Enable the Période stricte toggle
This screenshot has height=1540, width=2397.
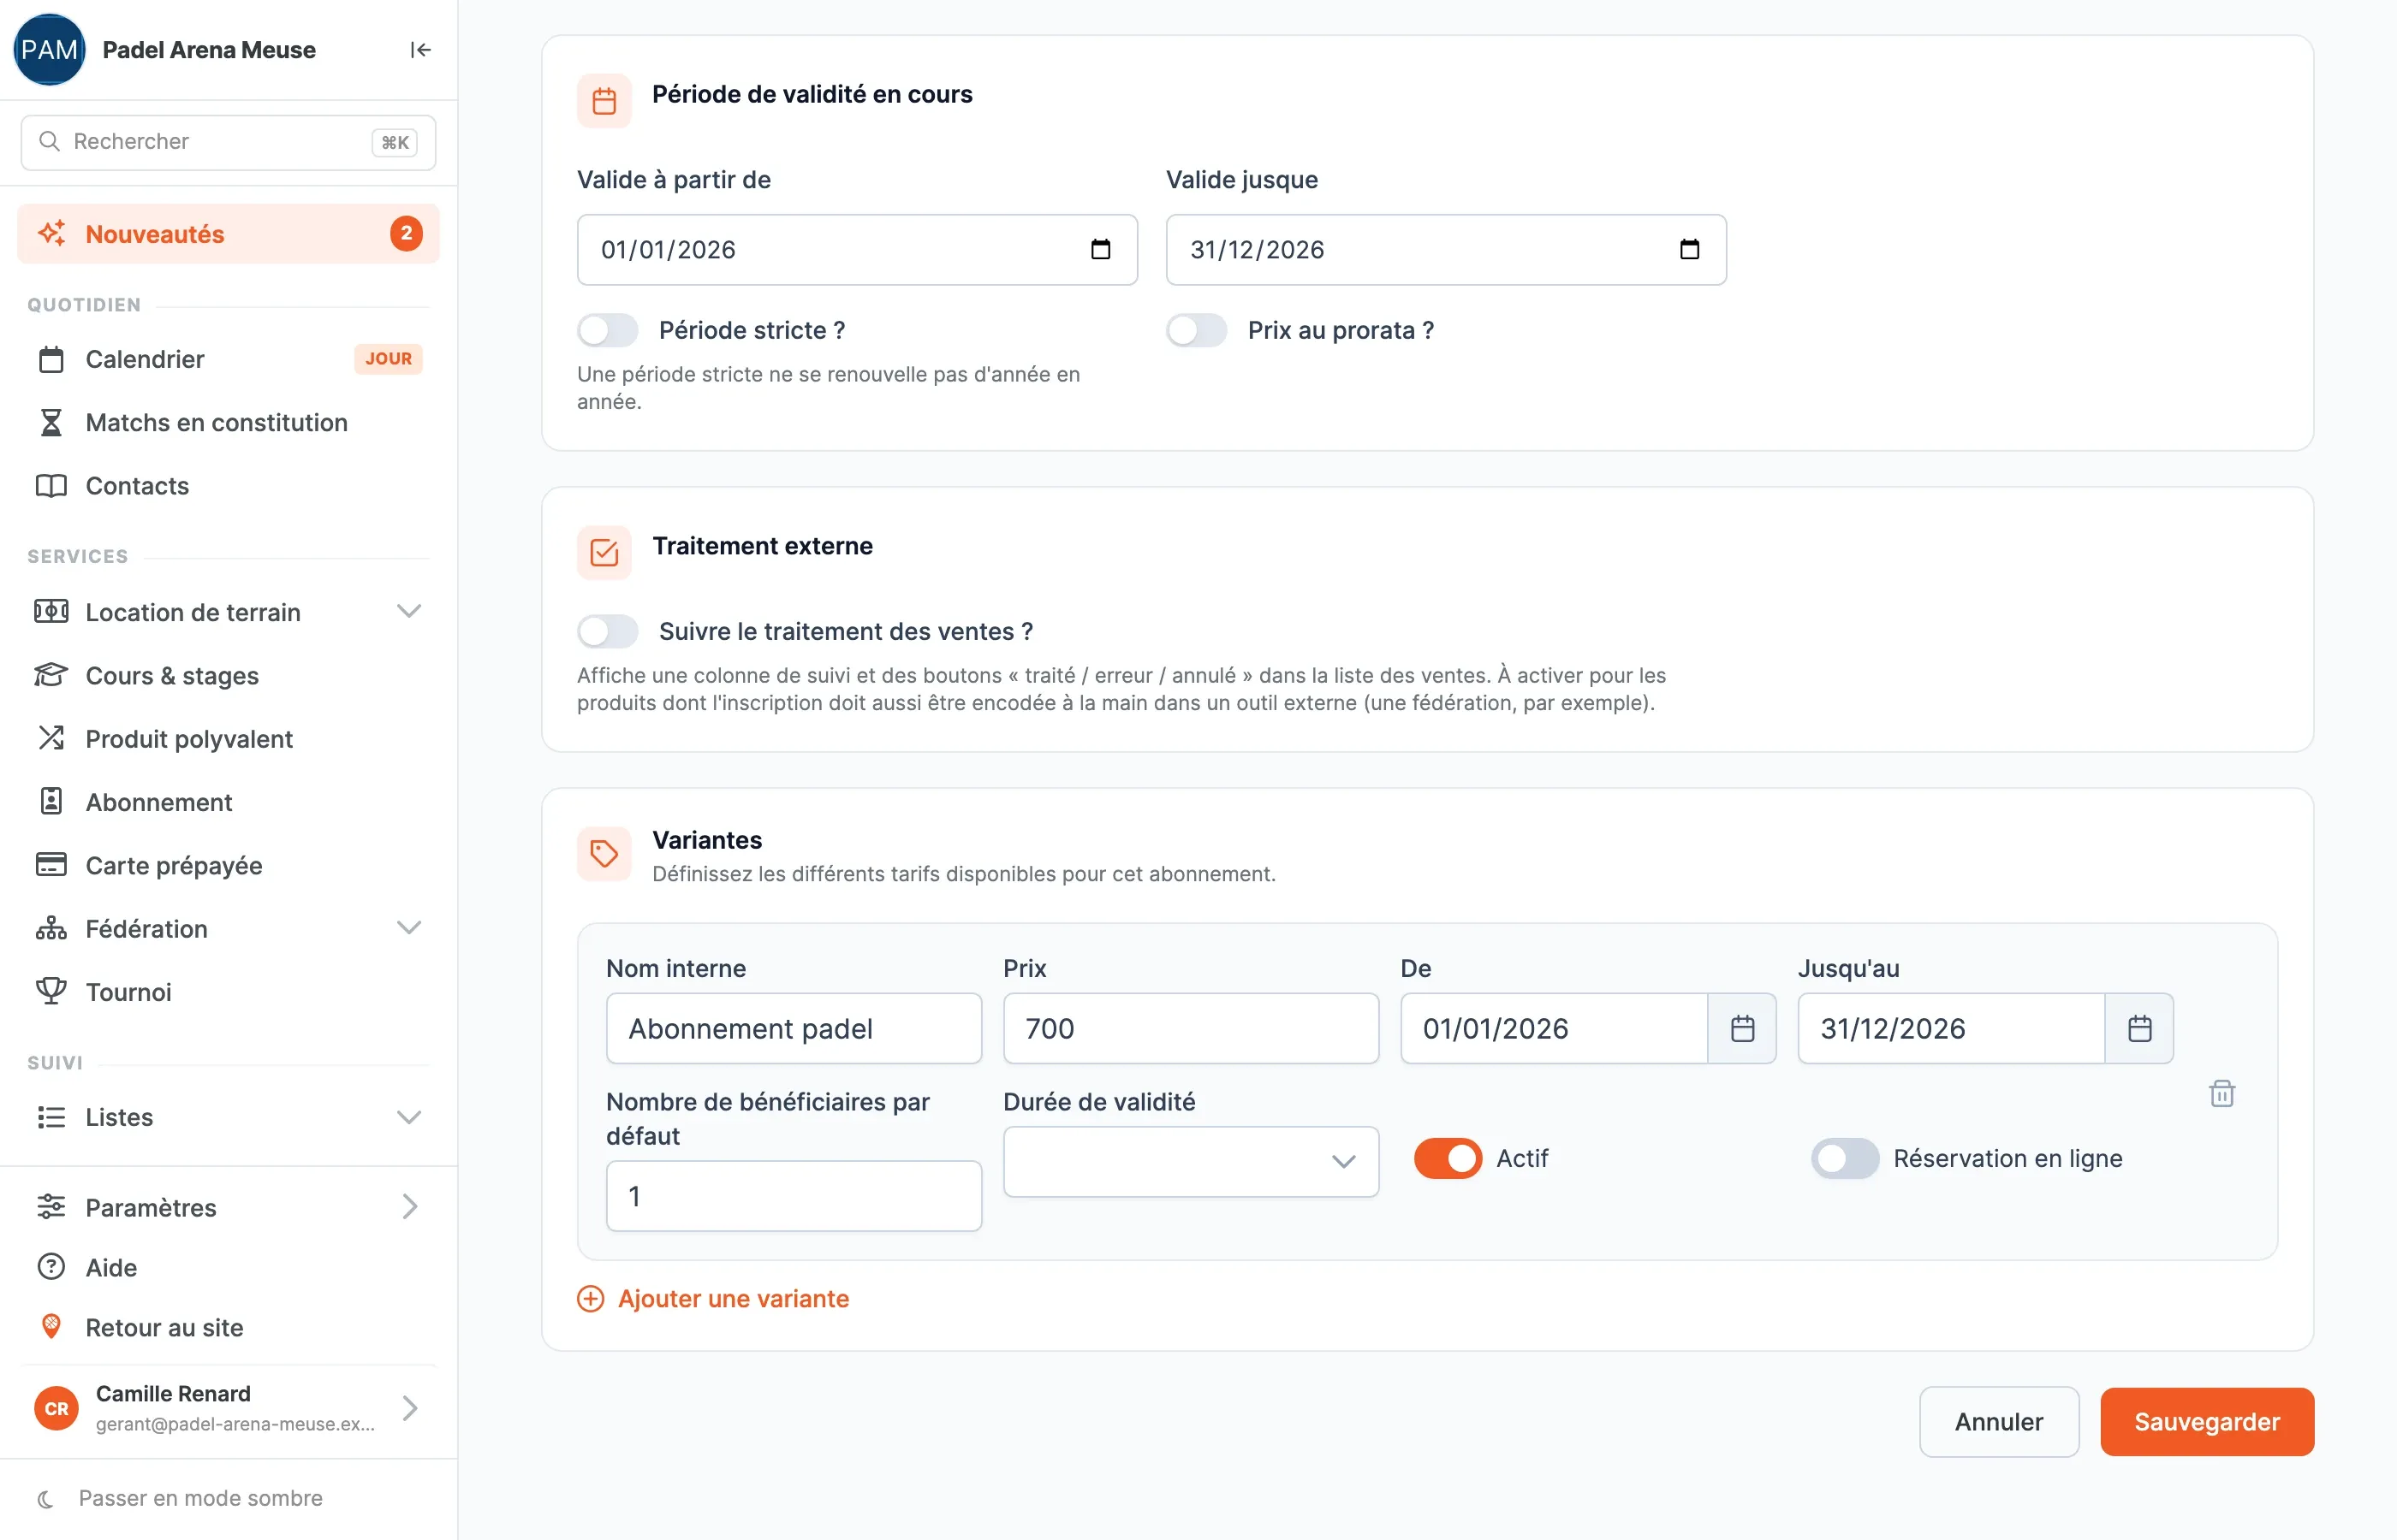click(x=607, y=330)
